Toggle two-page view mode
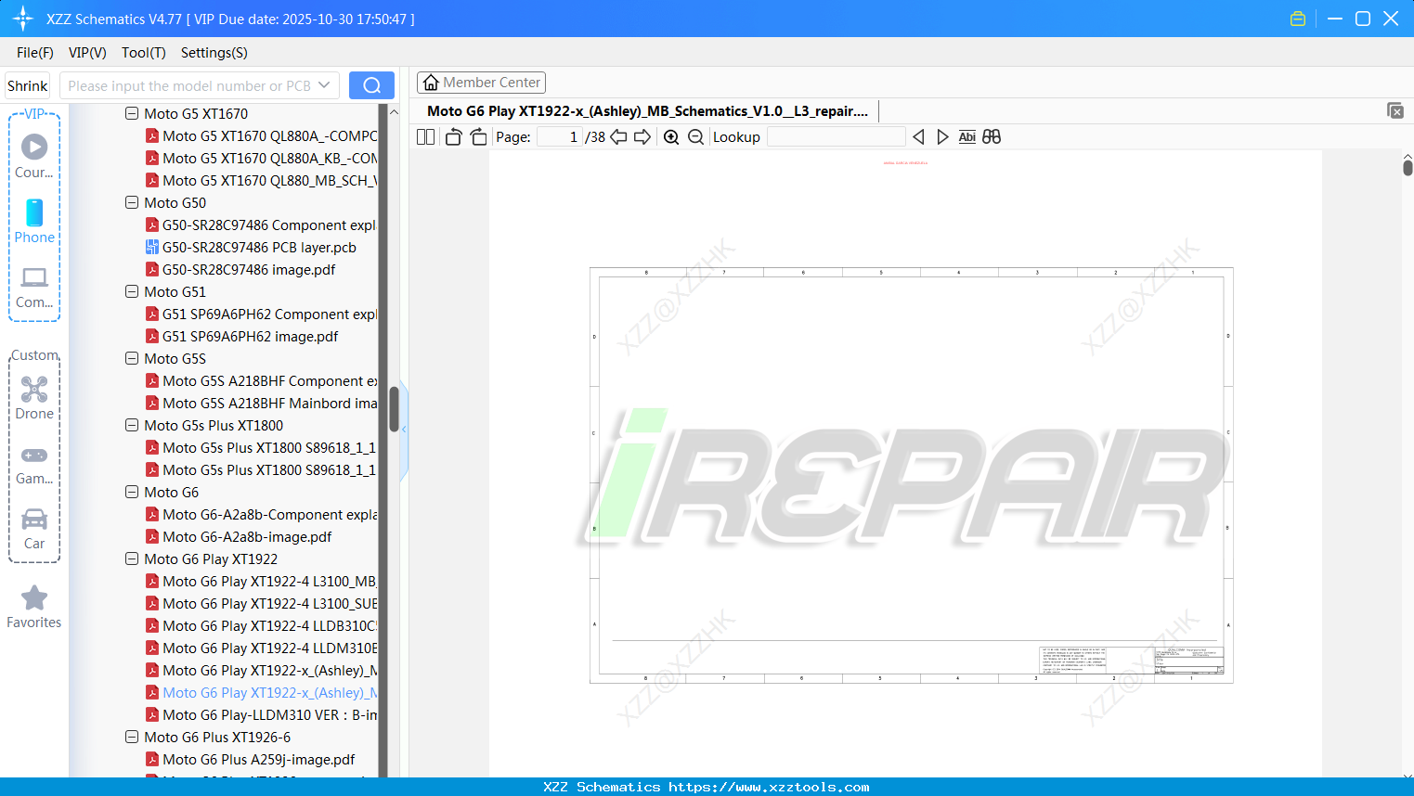The height and width of the screenshot is (796, 1414). tap(424, 136)
